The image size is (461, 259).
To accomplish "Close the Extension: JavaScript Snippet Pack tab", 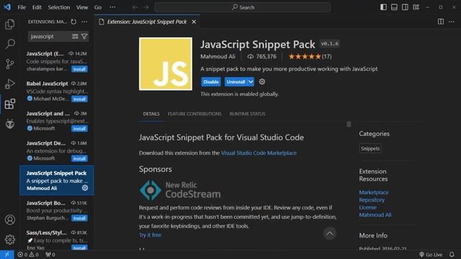I will click(194, 22).
